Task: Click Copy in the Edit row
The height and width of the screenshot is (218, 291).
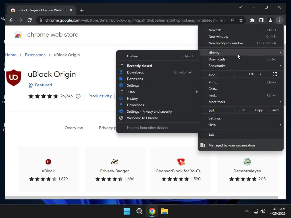Action: 259,110
